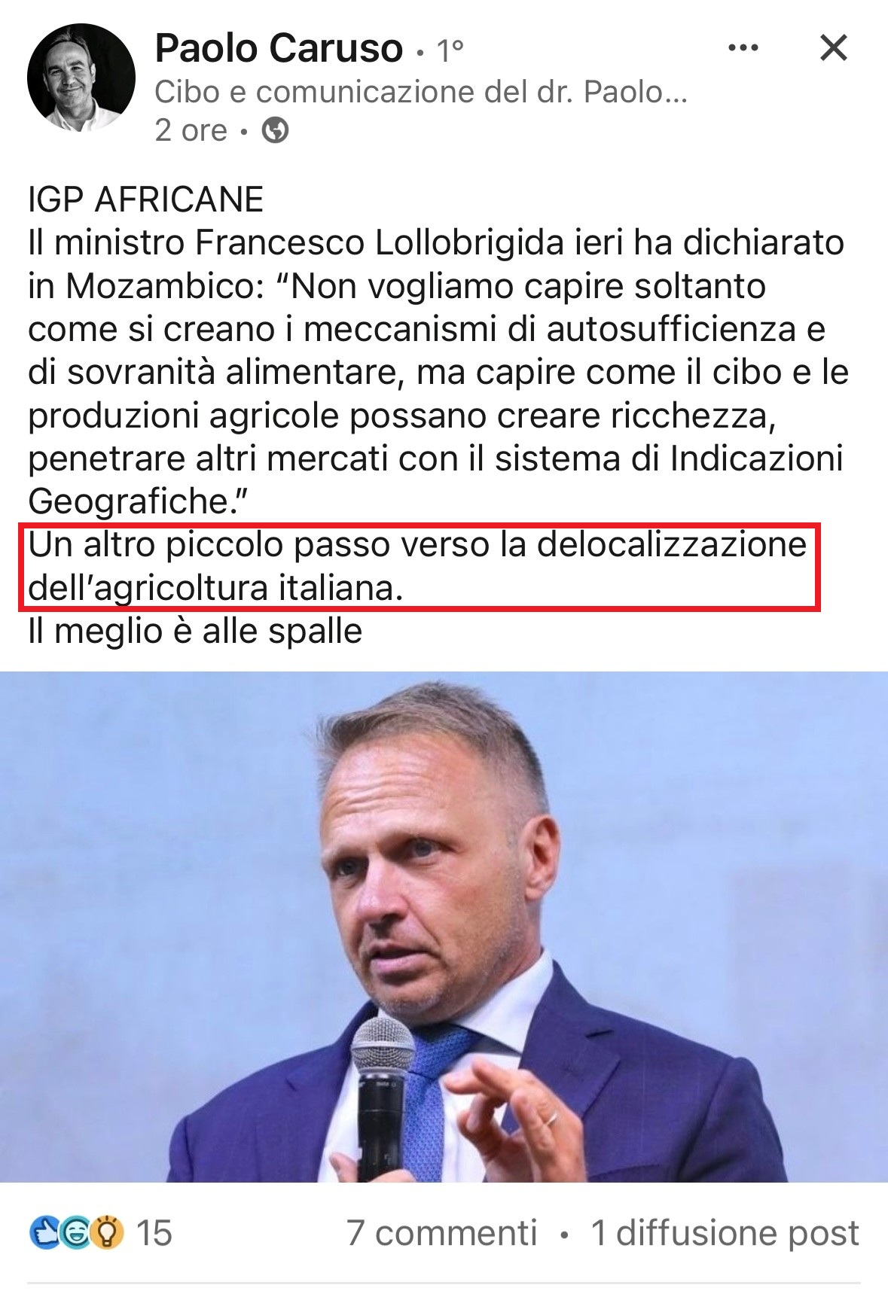Click the truncated headline Cibo e comunicazione
The width and height of the screenshot is (888, 1291).
pos(421,92)
